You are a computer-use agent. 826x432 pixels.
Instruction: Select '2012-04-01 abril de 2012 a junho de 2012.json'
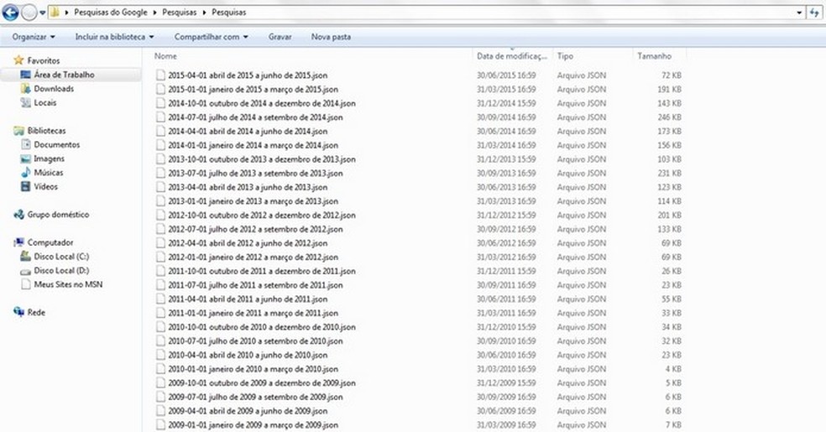[x=248, y=243]
